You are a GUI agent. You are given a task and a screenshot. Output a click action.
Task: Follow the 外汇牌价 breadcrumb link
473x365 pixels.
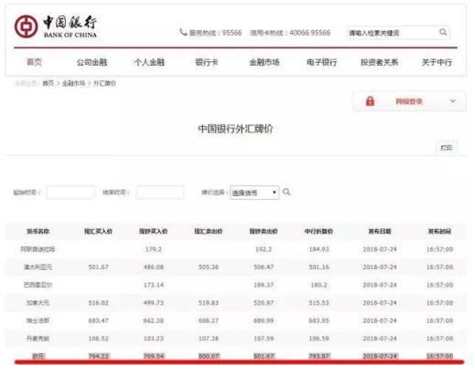(x=104, y=83)
